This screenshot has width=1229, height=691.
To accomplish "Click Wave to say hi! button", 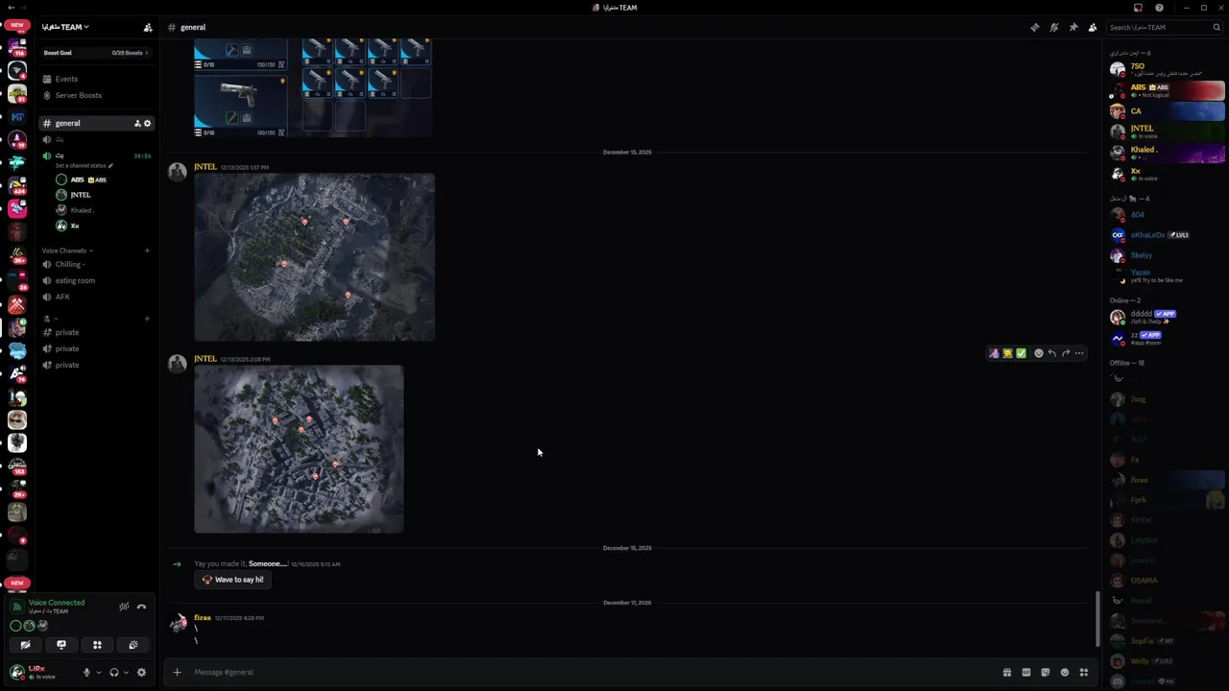I will [x=232, y=580].
